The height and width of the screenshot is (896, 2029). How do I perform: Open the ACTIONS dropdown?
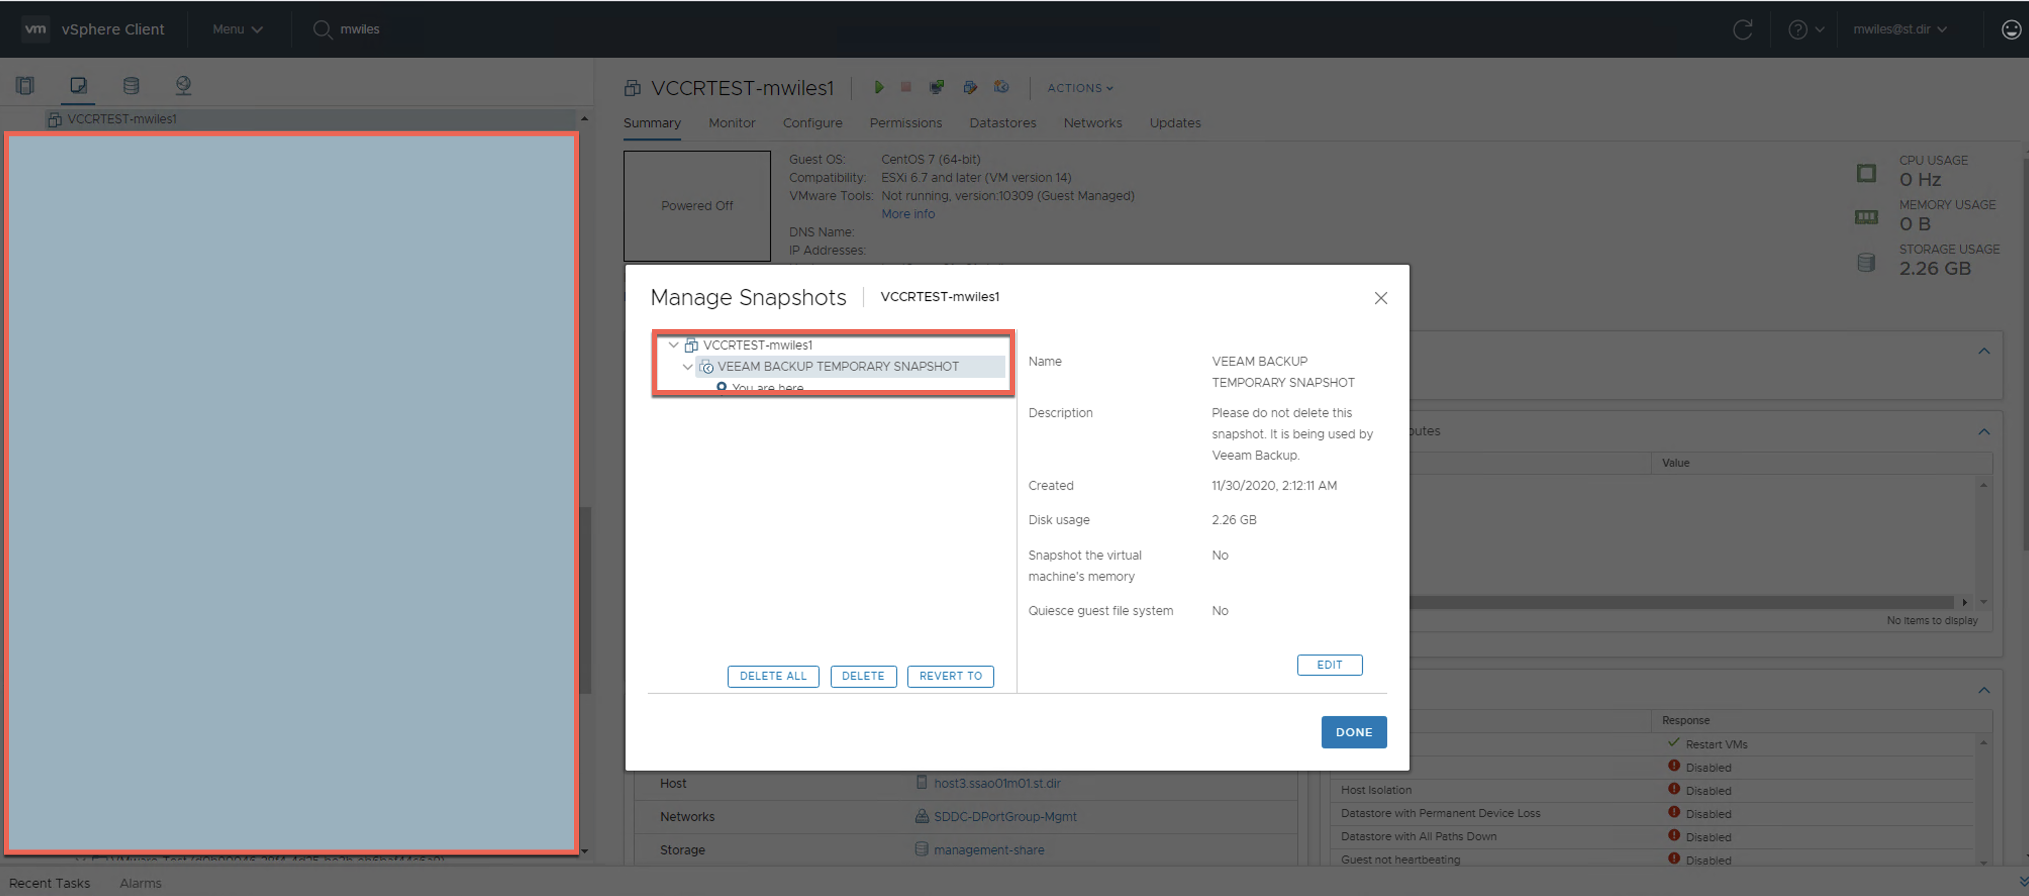click(x=1079, y=88)
